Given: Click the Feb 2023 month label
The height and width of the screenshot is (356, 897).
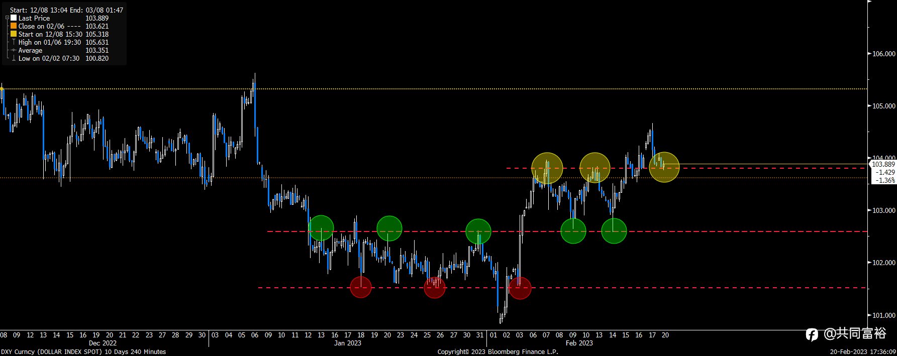Looking at the screenshot, I should click(579, 343).
